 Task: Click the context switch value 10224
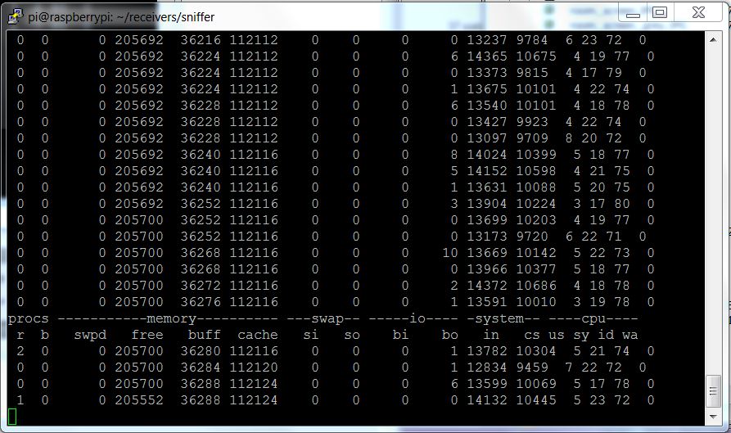(x=536, y=204)
